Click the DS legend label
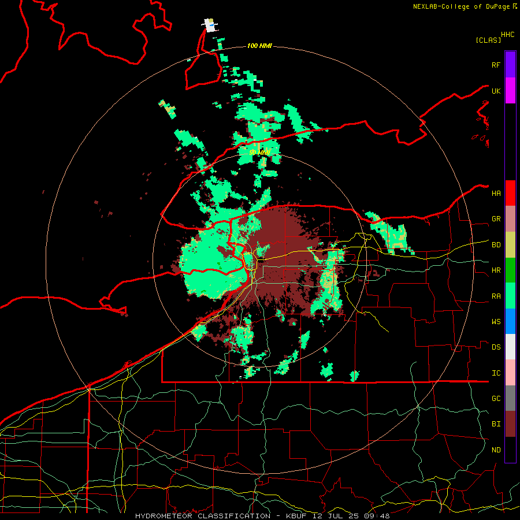Screen dimensions: 520x520 point(496,347)
